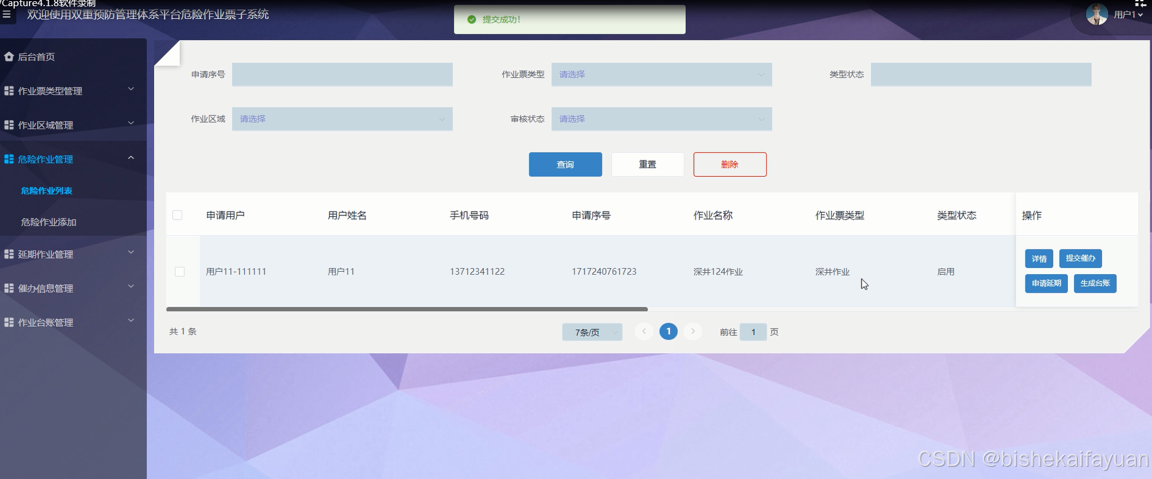The height and width of the screenshot is (479, 1152).
Task: Click the 重置 button
Action: [647, 164]
